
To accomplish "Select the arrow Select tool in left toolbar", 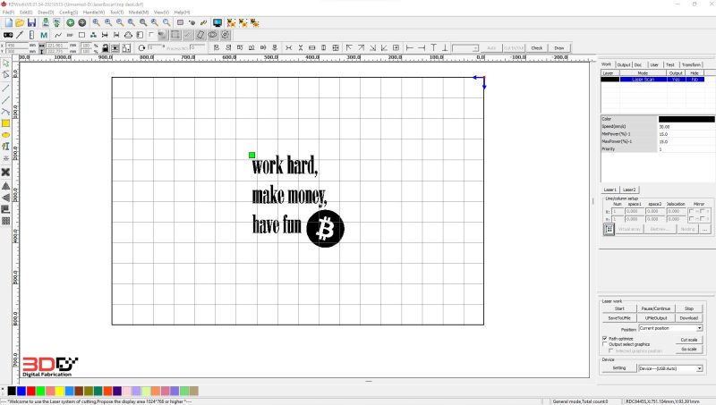I will (x=5, y=63).
